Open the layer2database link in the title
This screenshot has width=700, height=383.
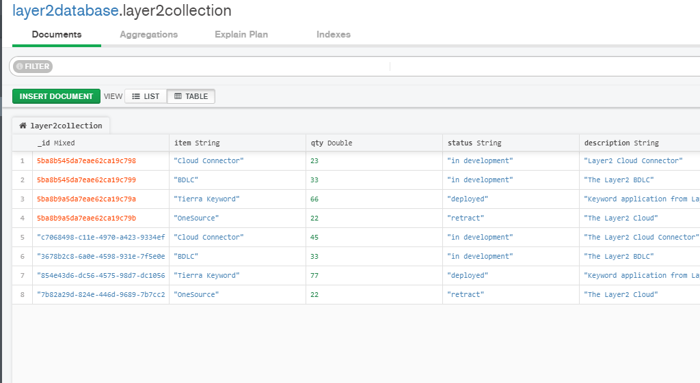tap(64, 11)
